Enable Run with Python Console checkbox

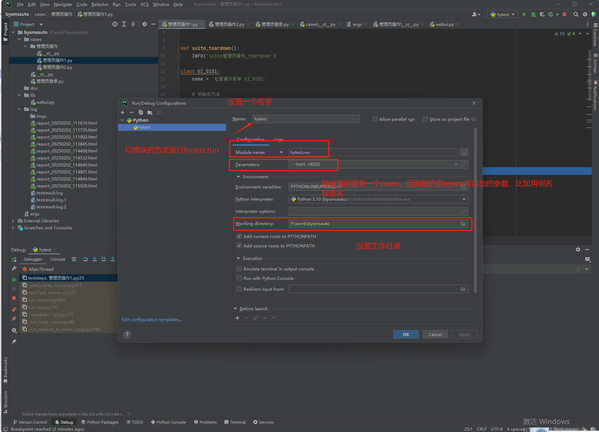tap(239, 278)
